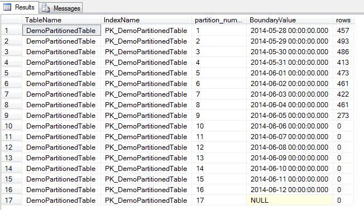Image resolution: width=364 pixels, height=210 pixels.
Task: Select row header number 12
Action: [12, 147]
